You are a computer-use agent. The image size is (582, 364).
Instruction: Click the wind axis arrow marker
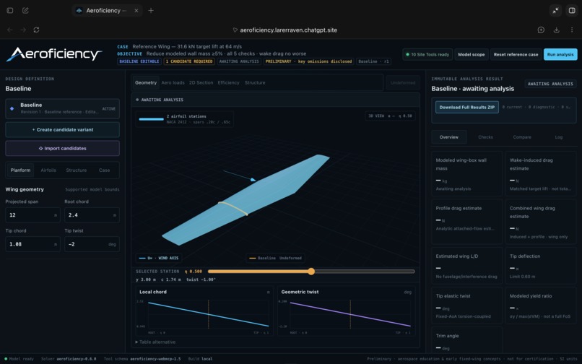click(253, 180)
